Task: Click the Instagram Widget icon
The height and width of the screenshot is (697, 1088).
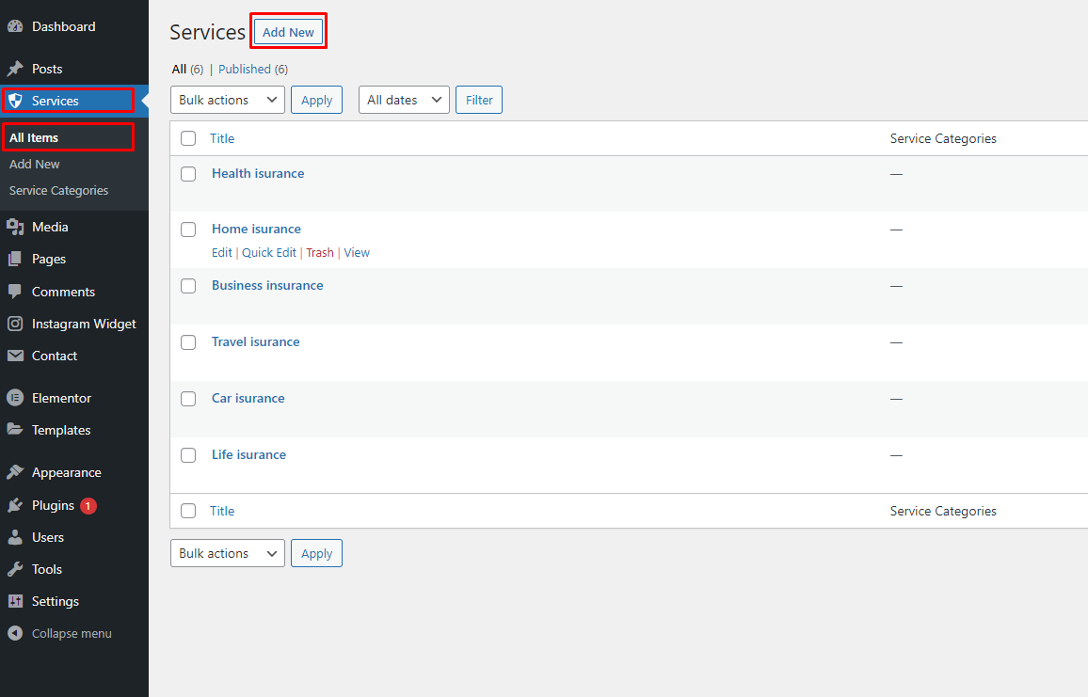Action: (15, 324)
